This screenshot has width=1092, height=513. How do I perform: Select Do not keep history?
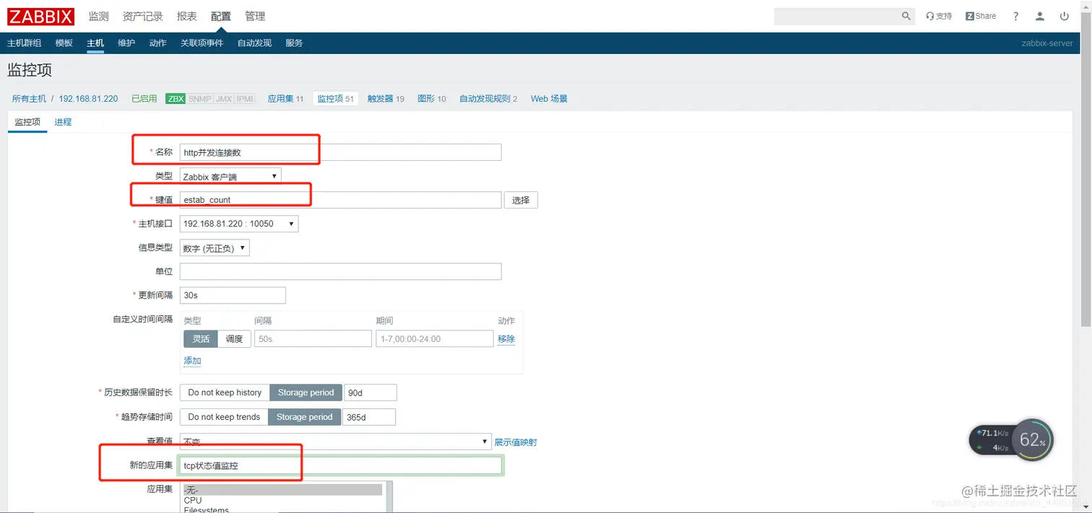tap(225, 393)
